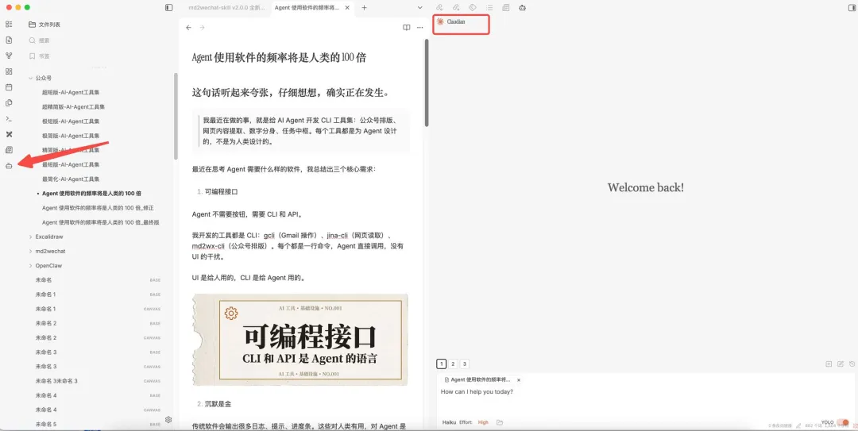Click the 'How can I help you today?' input
Screen dimensions: 858x431
pos(556,392)
